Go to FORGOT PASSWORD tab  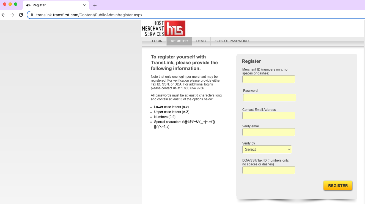tap(232, 41)
